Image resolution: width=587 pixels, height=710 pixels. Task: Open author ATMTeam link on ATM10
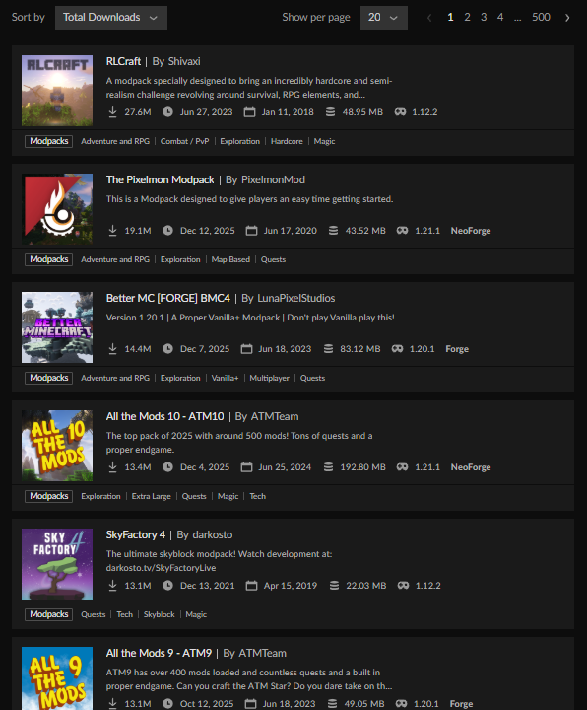(275, 416)
